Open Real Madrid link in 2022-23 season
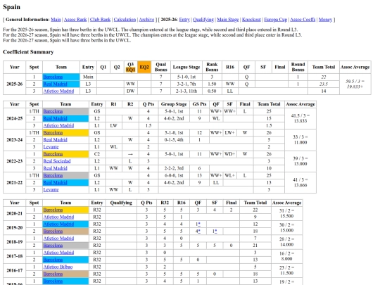380x285 pixels. (55, 168)
